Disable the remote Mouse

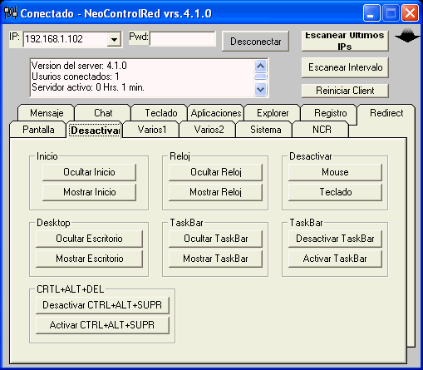(x=335, y=172)
